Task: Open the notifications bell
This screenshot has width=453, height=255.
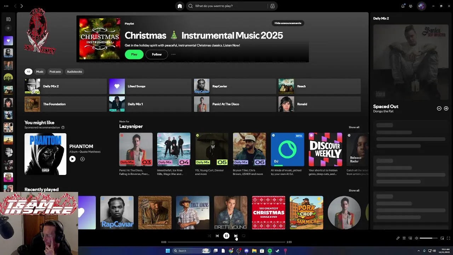Action: coord(403,6)
